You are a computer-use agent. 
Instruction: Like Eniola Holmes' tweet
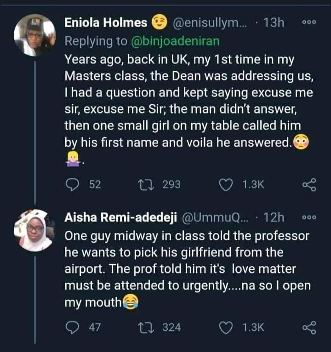point(226,185)
